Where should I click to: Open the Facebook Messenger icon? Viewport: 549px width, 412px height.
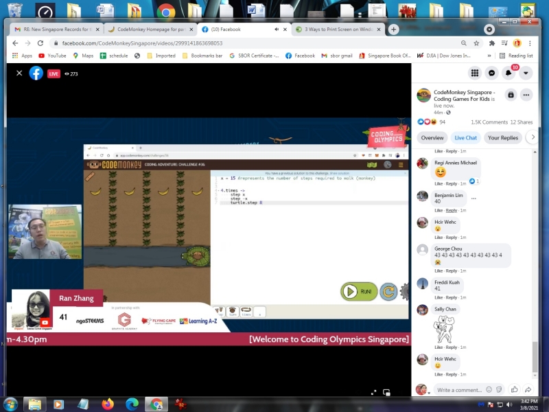(491, 73)
